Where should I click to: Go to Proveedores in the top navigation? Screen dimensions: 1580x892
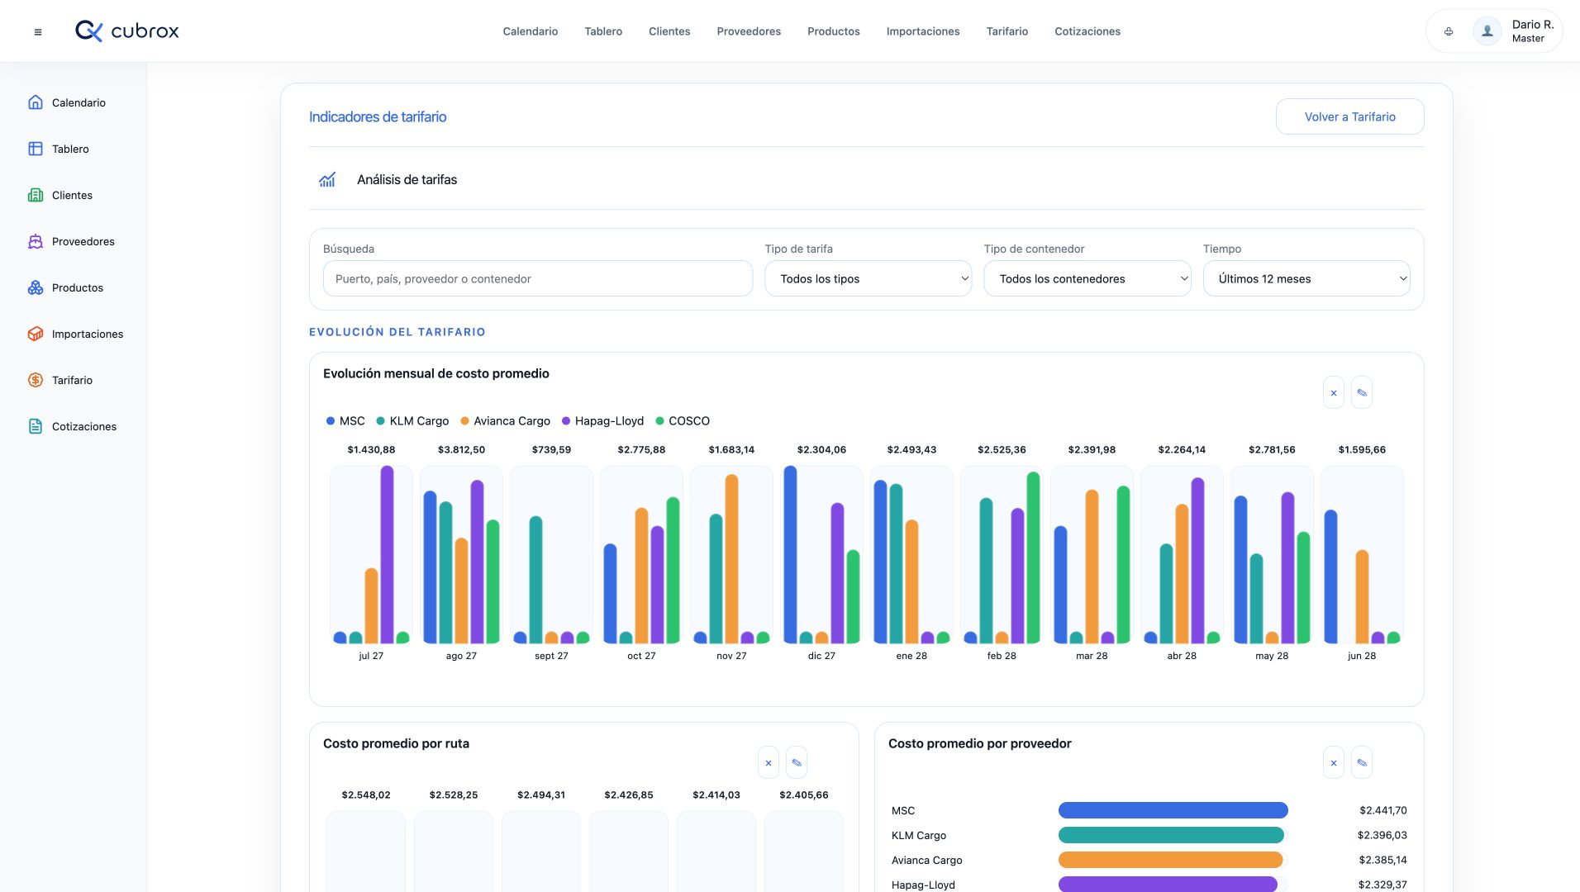(749, 31)
